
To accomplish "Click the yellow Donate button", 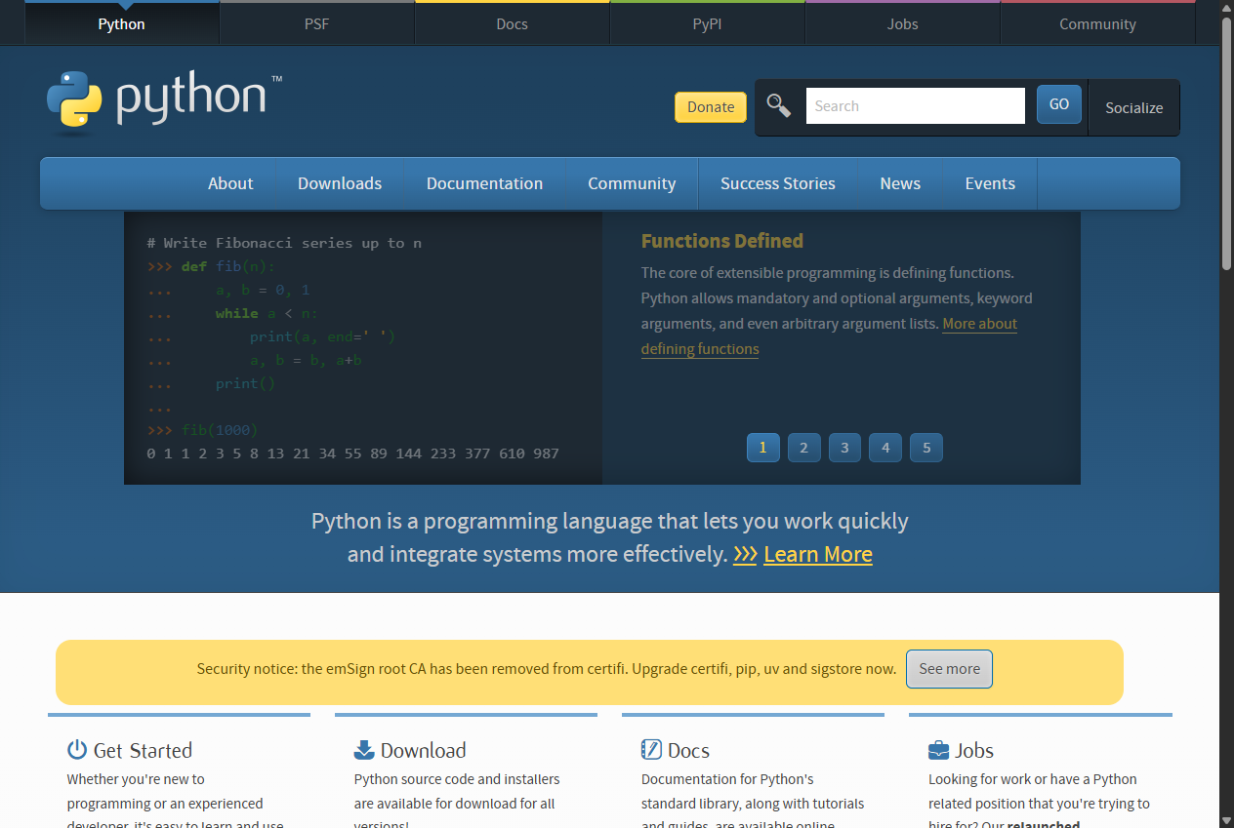I will [711, 107].
